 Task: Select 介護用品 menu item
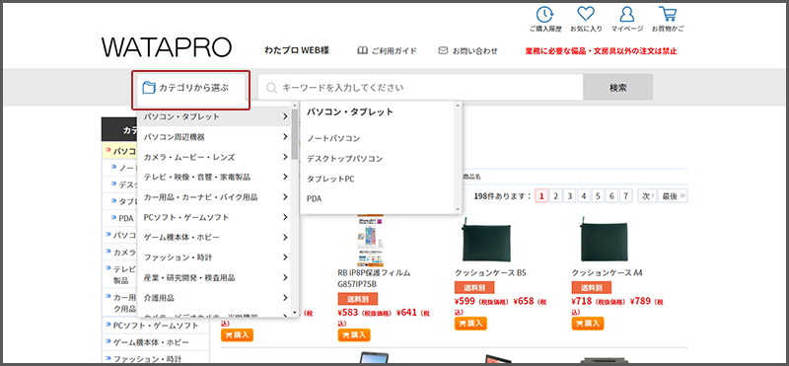(x=159, y=298)
